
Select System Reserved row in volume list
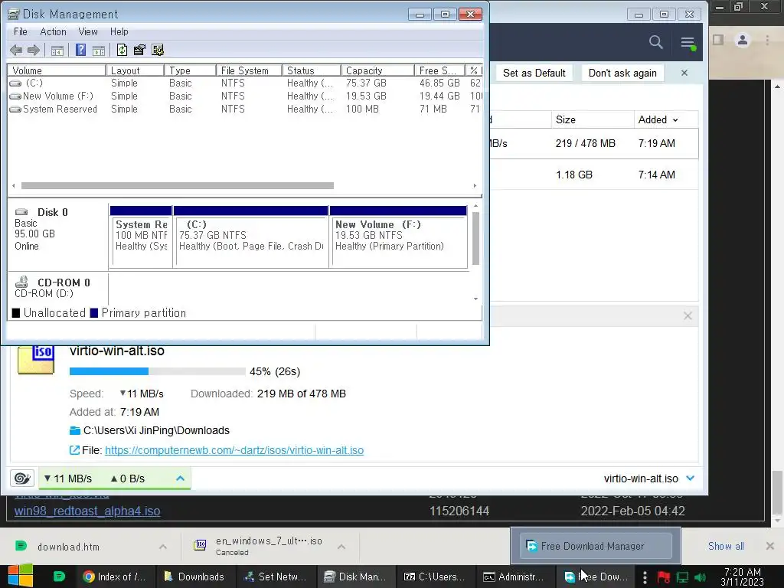(x=245, y=109)
